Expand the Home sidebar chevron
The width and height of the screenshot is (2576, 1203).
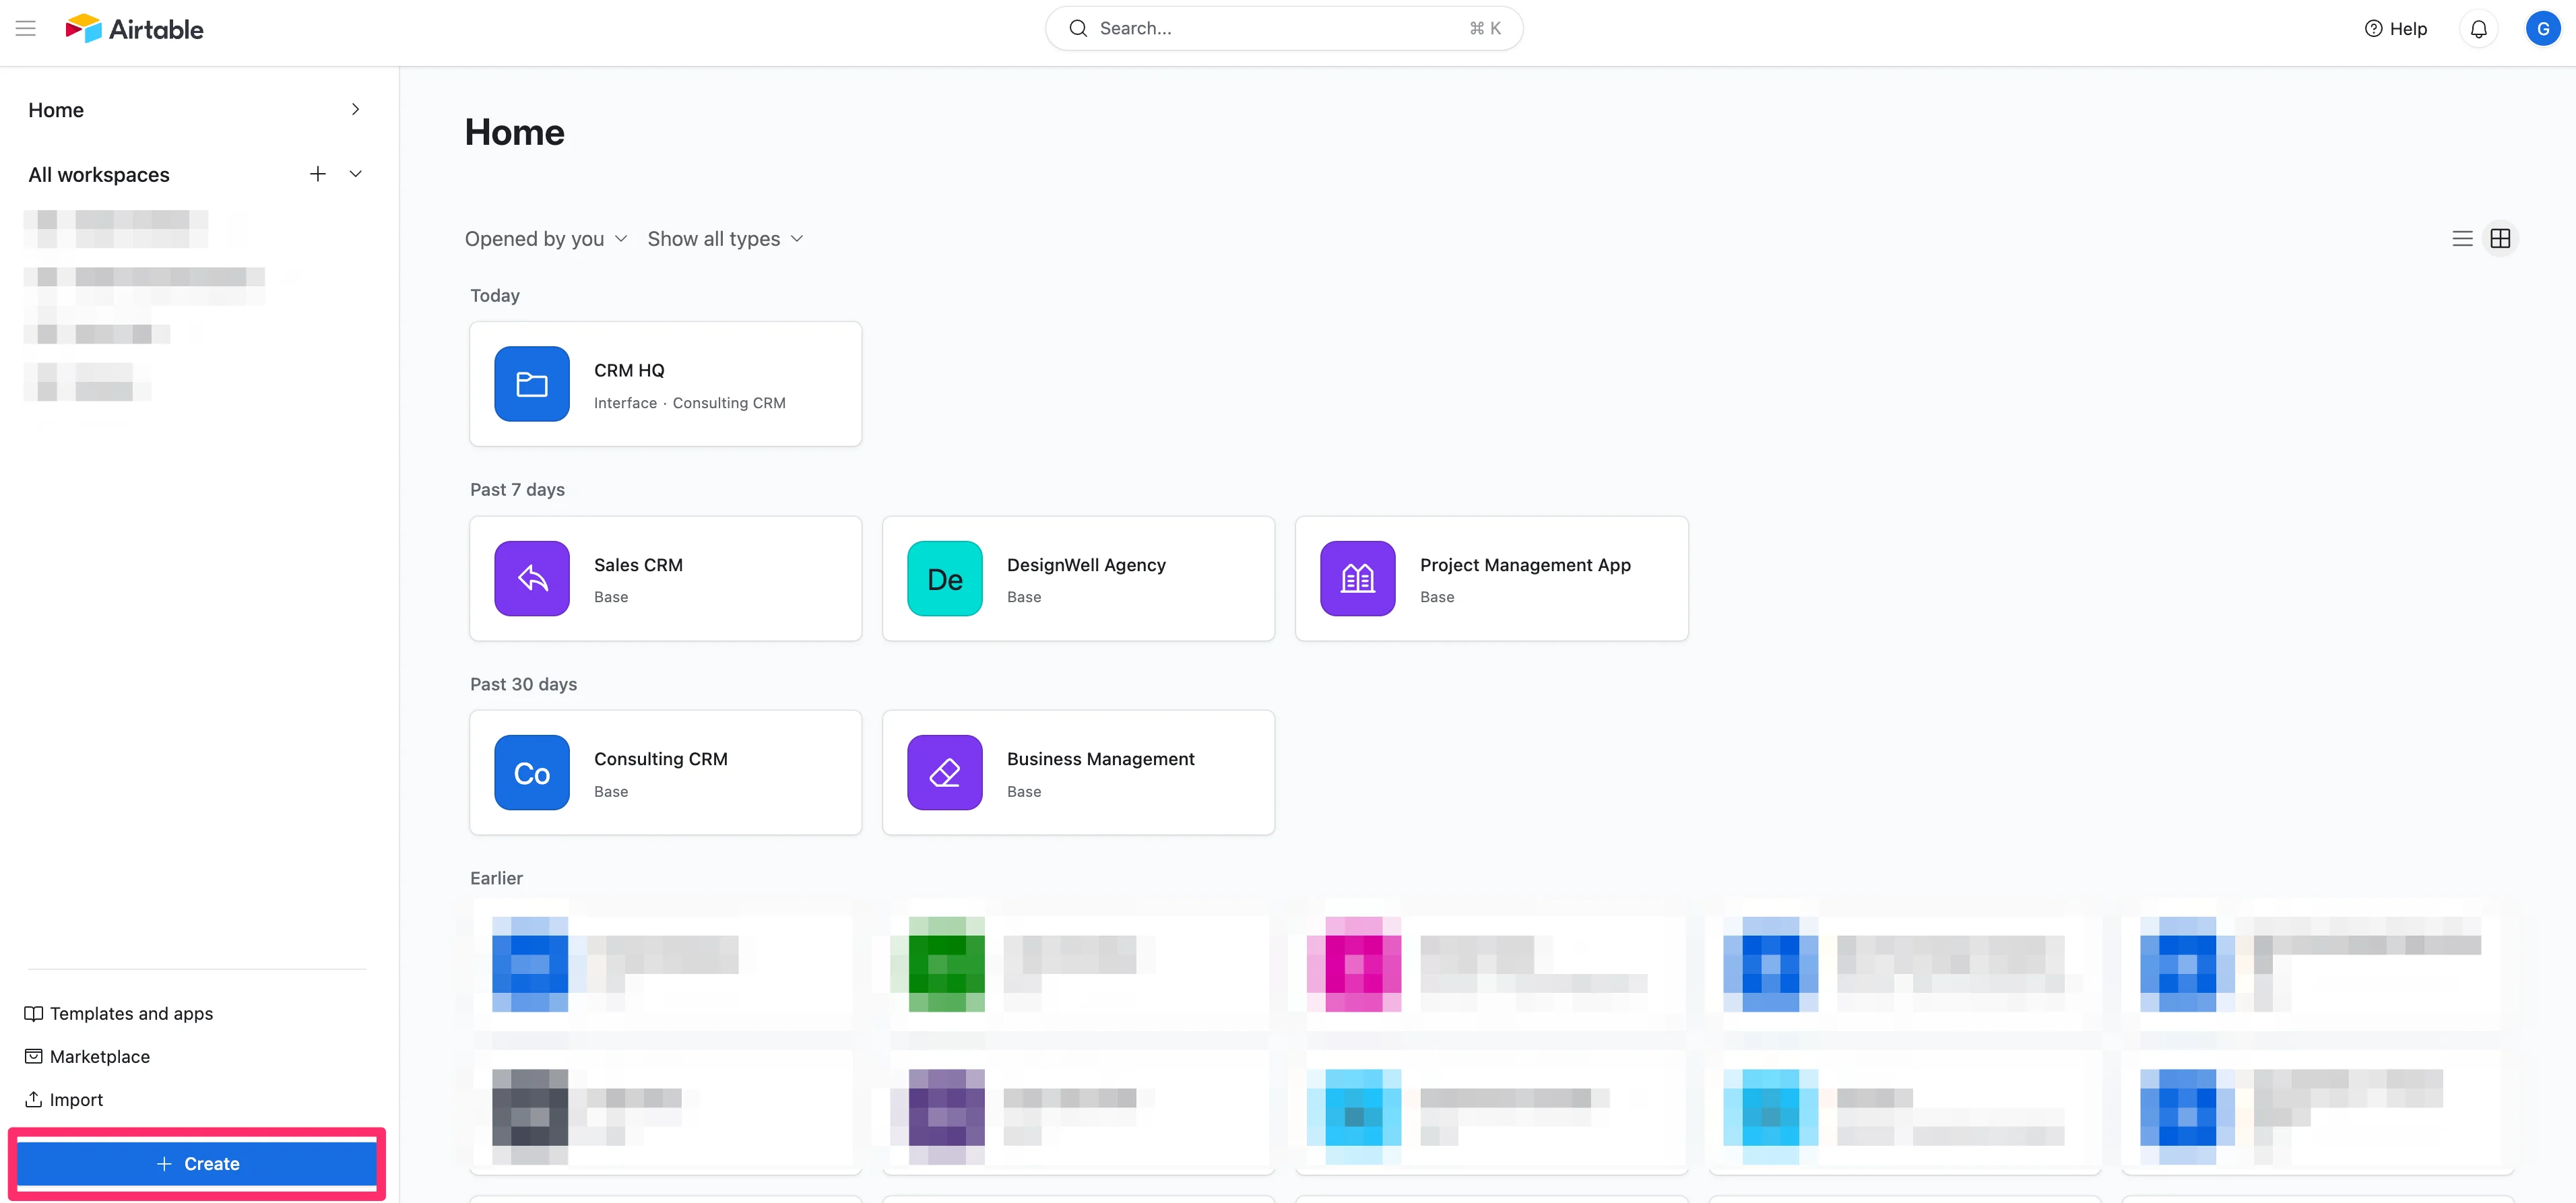[x=355, y=110]
